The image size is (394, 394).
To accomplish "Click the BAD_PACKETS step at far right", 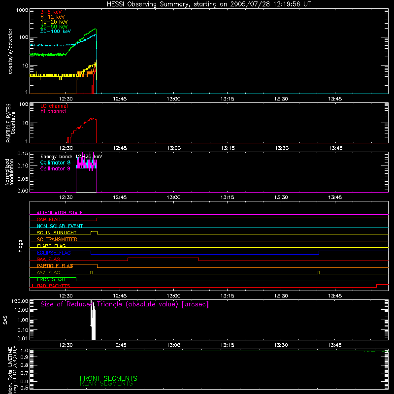I will (x=382, y=285).
